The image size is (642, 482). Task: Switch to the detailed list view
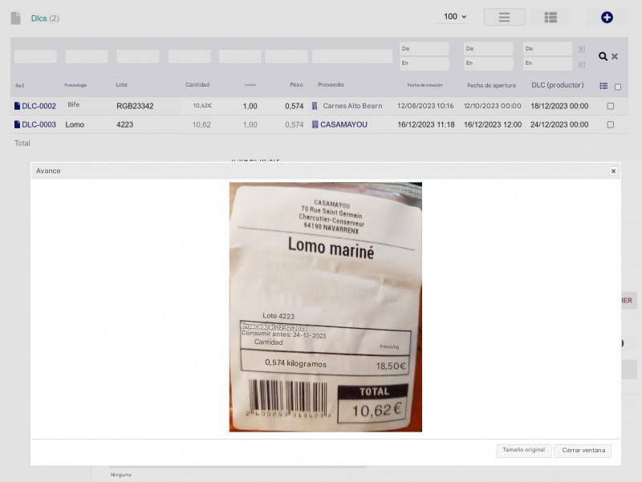coord(551,17)
